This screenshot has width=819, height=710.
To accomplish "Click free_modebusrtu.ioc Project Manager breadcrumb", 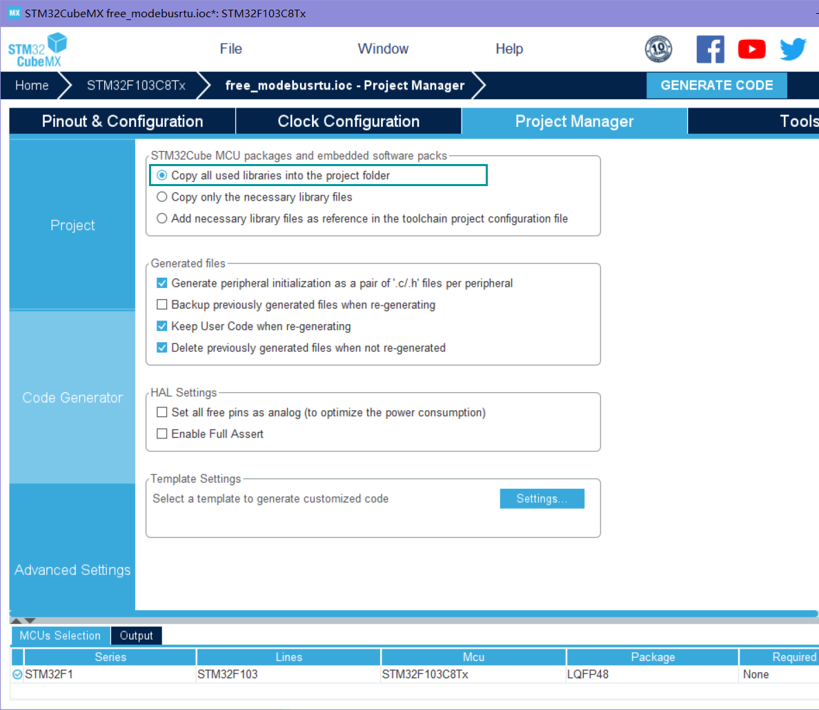I will (345, 85).
